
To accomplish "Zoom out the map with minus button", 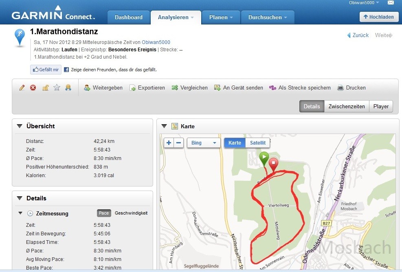I will (179, 143).
